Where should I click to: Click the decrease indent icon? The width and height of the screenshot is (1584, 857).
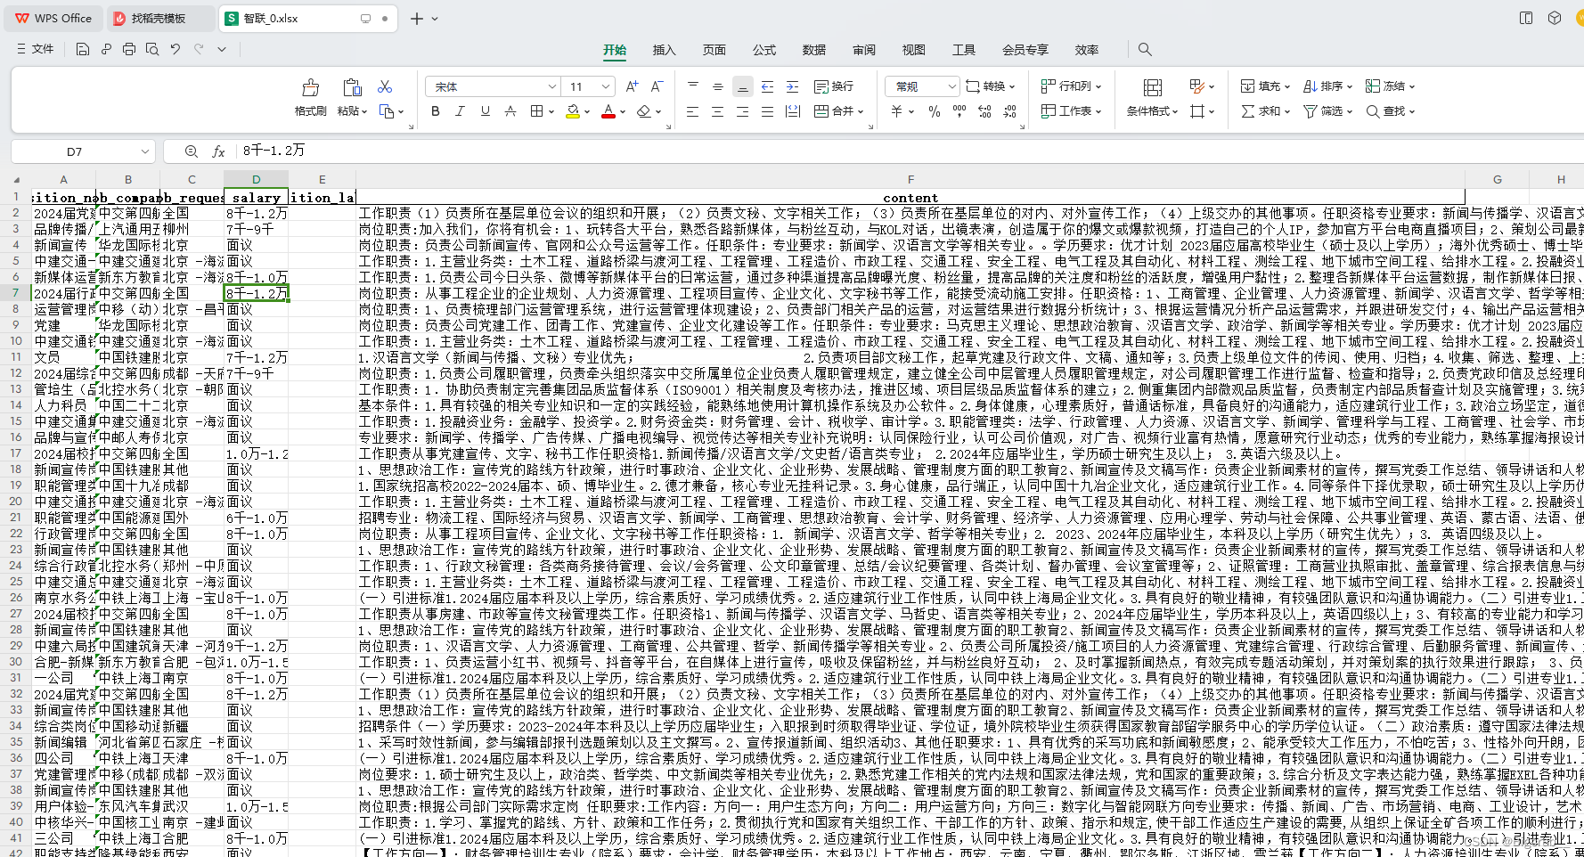tap(767, 86)
